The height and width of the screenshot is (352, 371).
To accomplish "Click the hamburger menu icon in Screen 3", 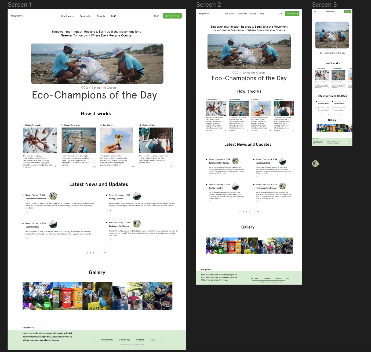I will click(x=315, y=12).
